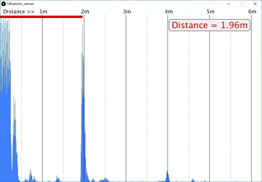Image resolution: width=262 pixels, height=182 pixels.
Task: Select the 5m axis label
Action: 211,12
